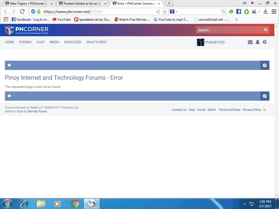Screen dimensions: 279x209
Task: Open Windows Explorer folder on the taskbar
Action: click(x=41, y=204)
